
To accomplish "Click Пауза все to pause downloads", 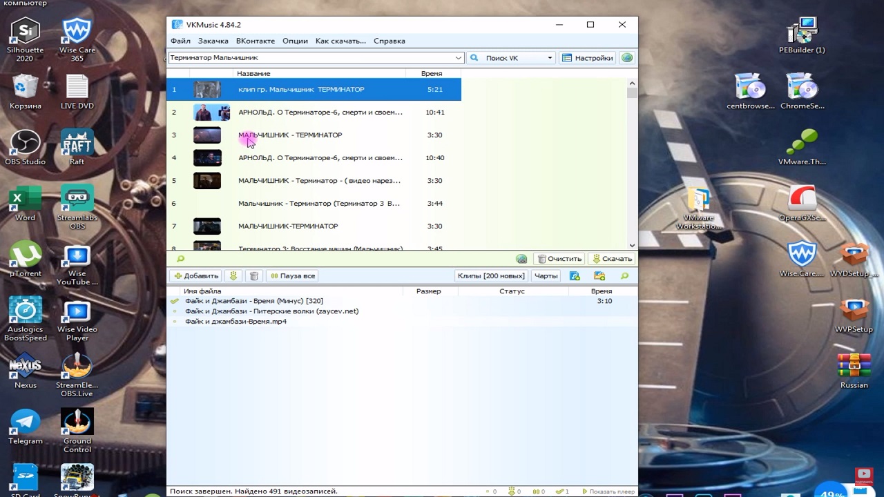I will (292, 275).
